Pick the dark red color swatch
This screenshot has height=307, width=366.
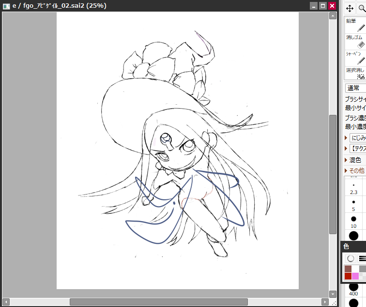[x=348, y=276]
